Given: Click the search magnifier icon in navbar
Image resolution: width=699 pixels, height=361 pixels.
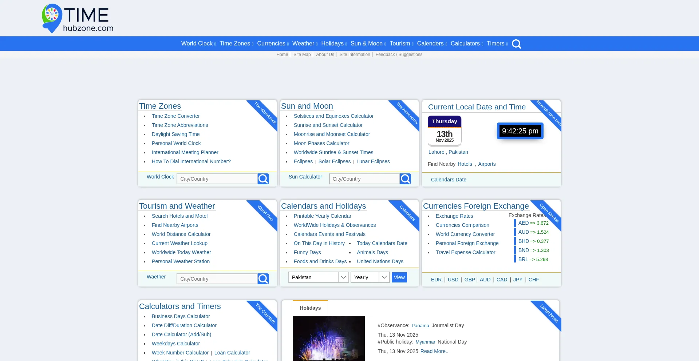Looking at the screenshot, I should click(516, 44).
